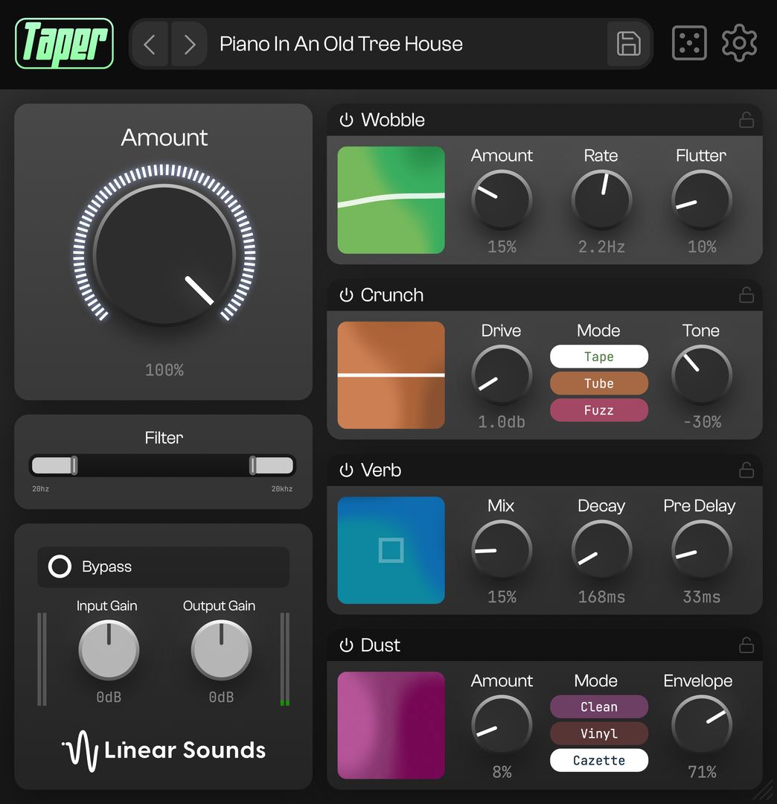This screenshot has width=777, height=804.
Task: Click the save preset floppy disk icon
Action: [x=629, y=44]
